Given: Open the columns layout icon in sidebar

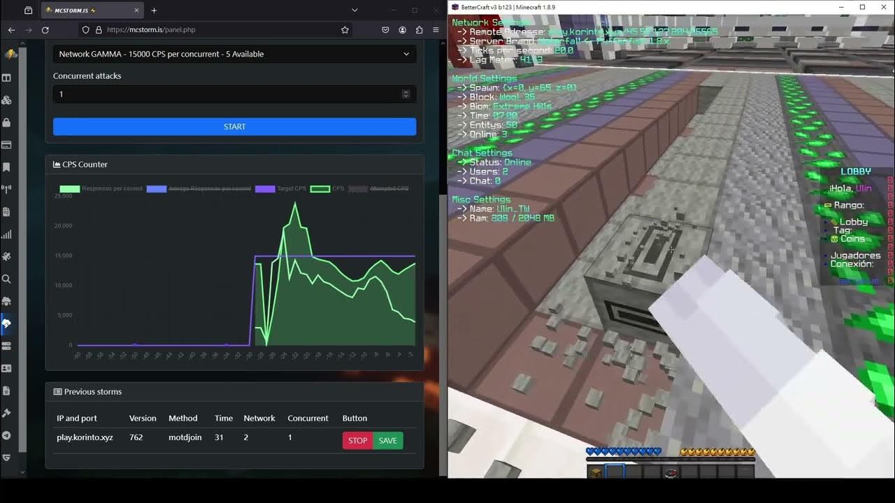Looking at the screenshot, I should coord(6,78).
